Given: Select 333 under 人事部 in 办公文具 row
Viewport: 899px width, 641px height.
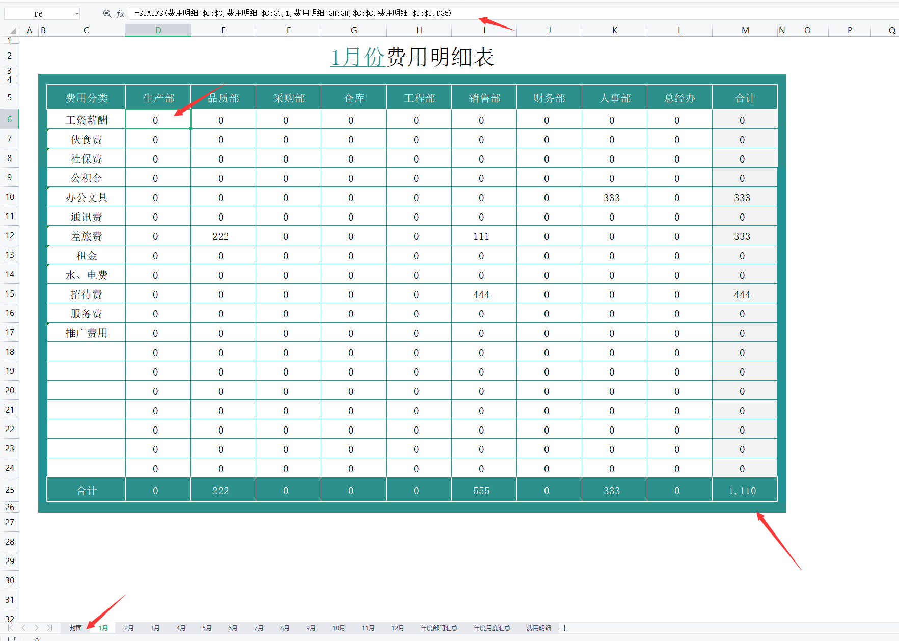Looking at the screenshot, I should 615,197.
